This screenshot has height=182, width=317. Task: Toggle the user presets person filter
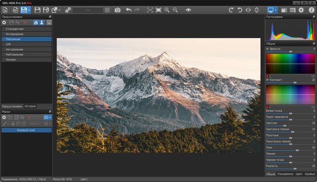point(42,23)
